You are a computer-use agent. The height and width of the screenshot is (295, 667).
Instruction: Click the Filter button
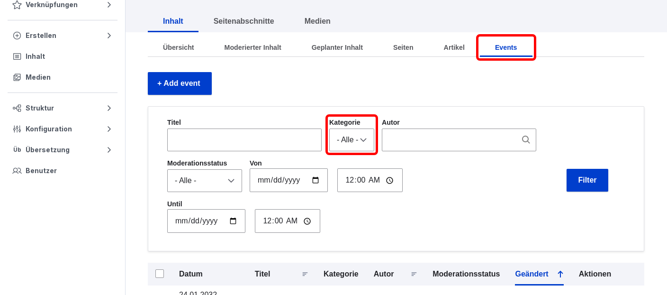point(587,180)
